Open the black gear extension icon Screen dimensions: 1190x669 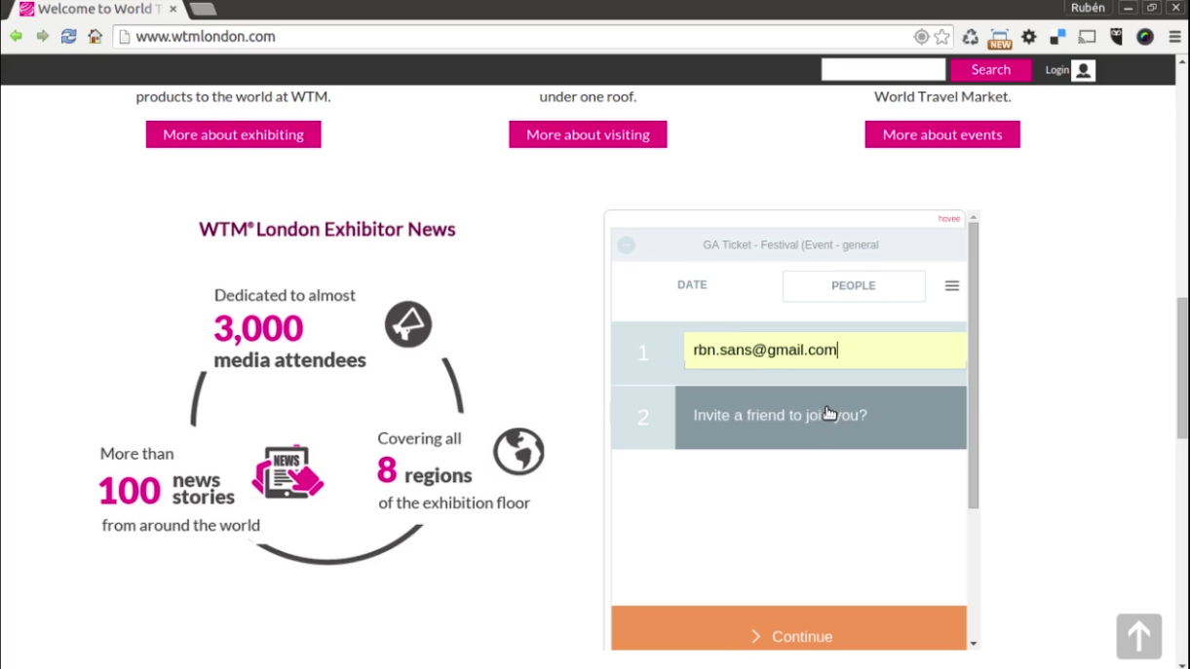(1029, 37)
